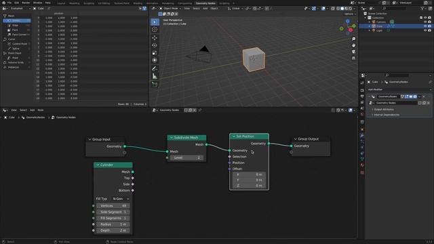Hide the Collection in viewport via eye
Screen dimensions: 434x244
(425, 18)
